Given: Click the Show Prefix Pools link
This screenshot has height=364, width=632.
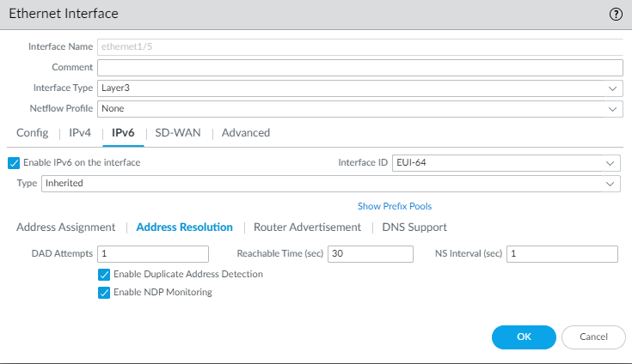Looking at the screenshot, I should pos(395,207).
